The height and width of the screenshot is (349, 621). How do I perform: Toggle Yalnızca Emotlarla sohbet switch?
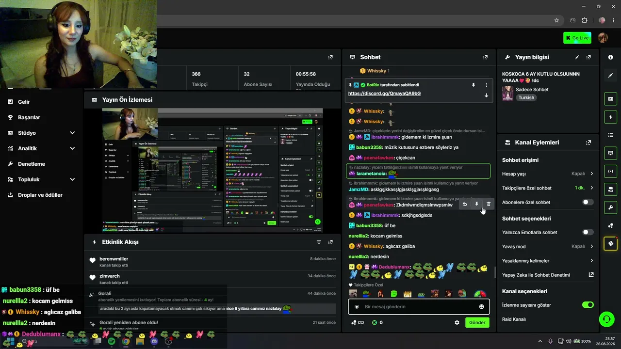[x=588, y=232]
